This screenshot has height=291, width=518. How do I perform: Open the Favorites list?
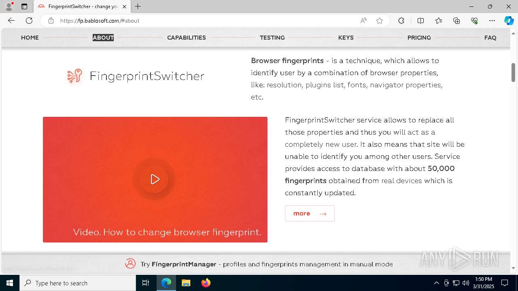(439, 21)
